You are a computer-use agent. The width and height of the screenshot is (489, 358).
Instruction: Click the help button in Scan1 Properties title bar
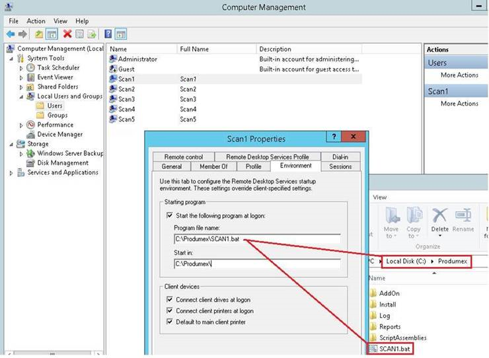[x=333, y=137]
